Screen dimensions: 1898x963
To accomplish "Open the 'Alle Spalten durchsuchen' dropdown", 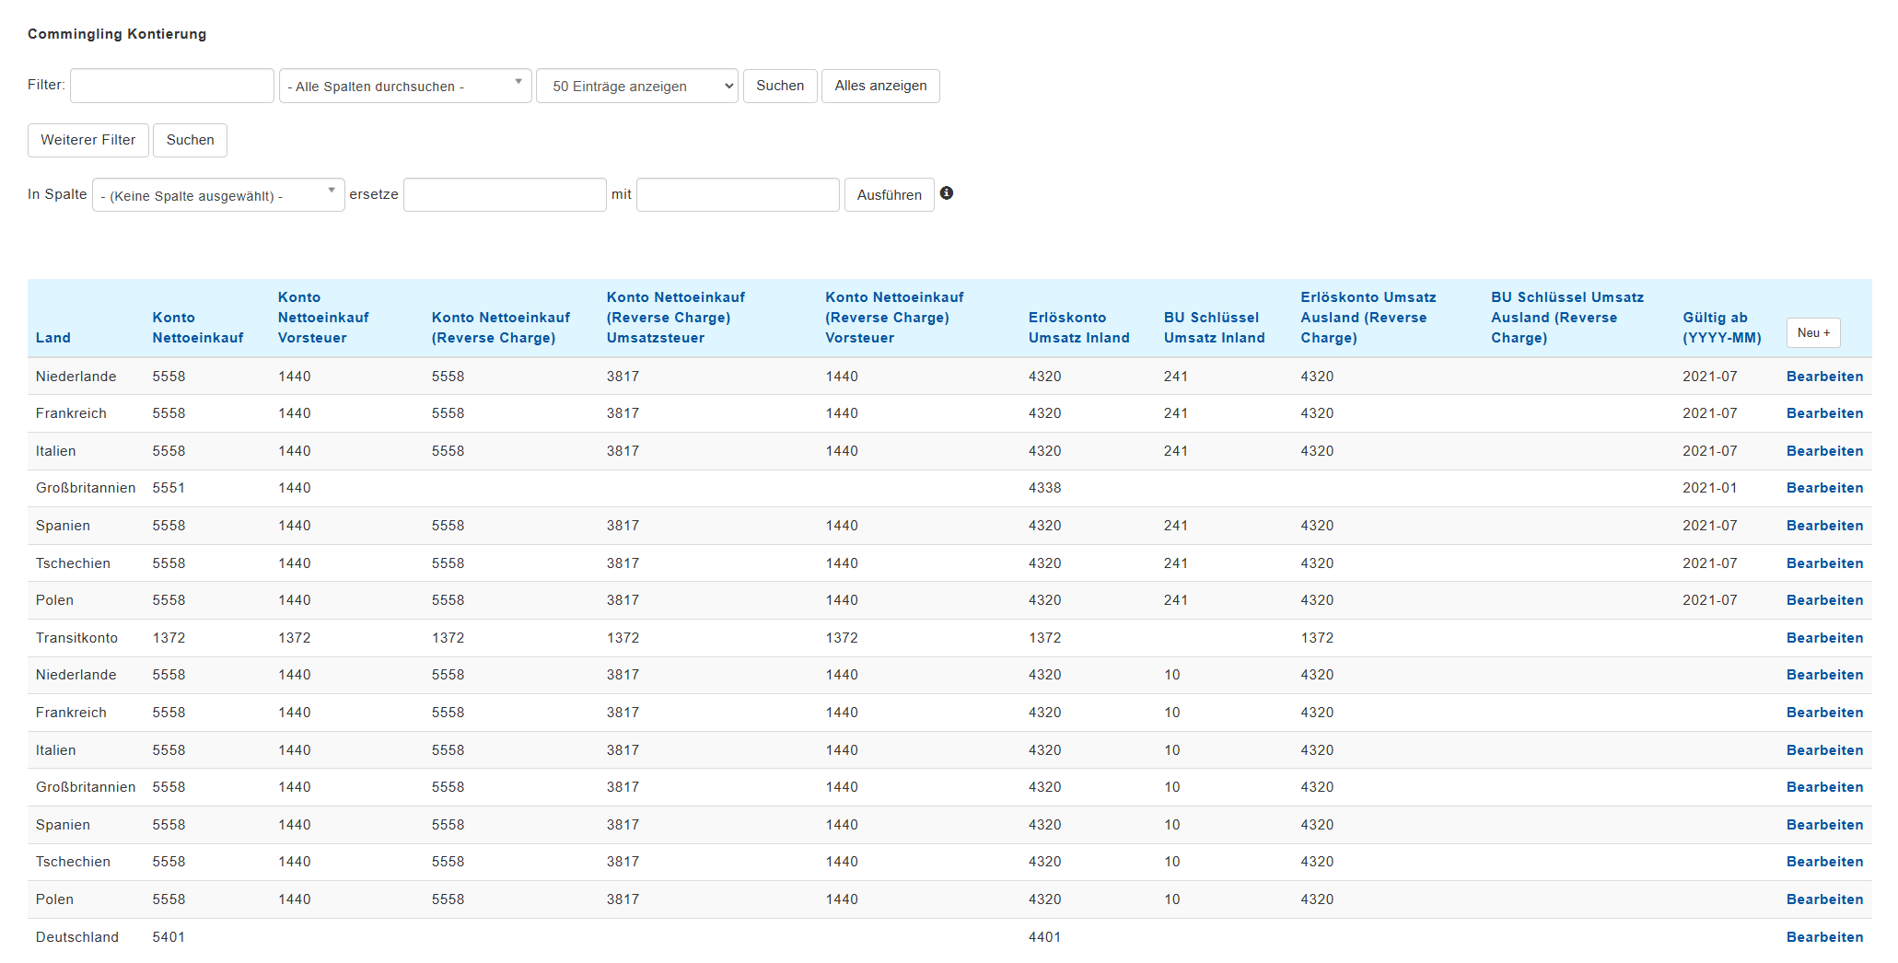I will (x=405, y=86).
